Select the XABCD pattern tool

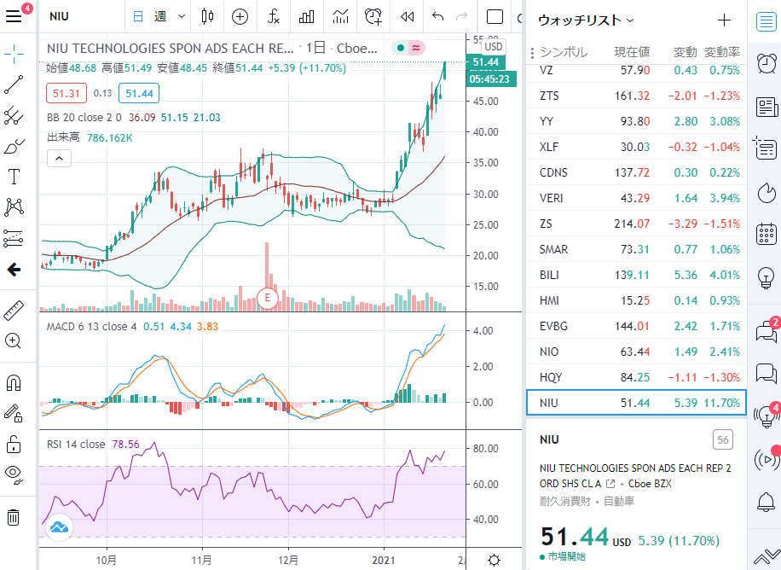click(14, 207)
